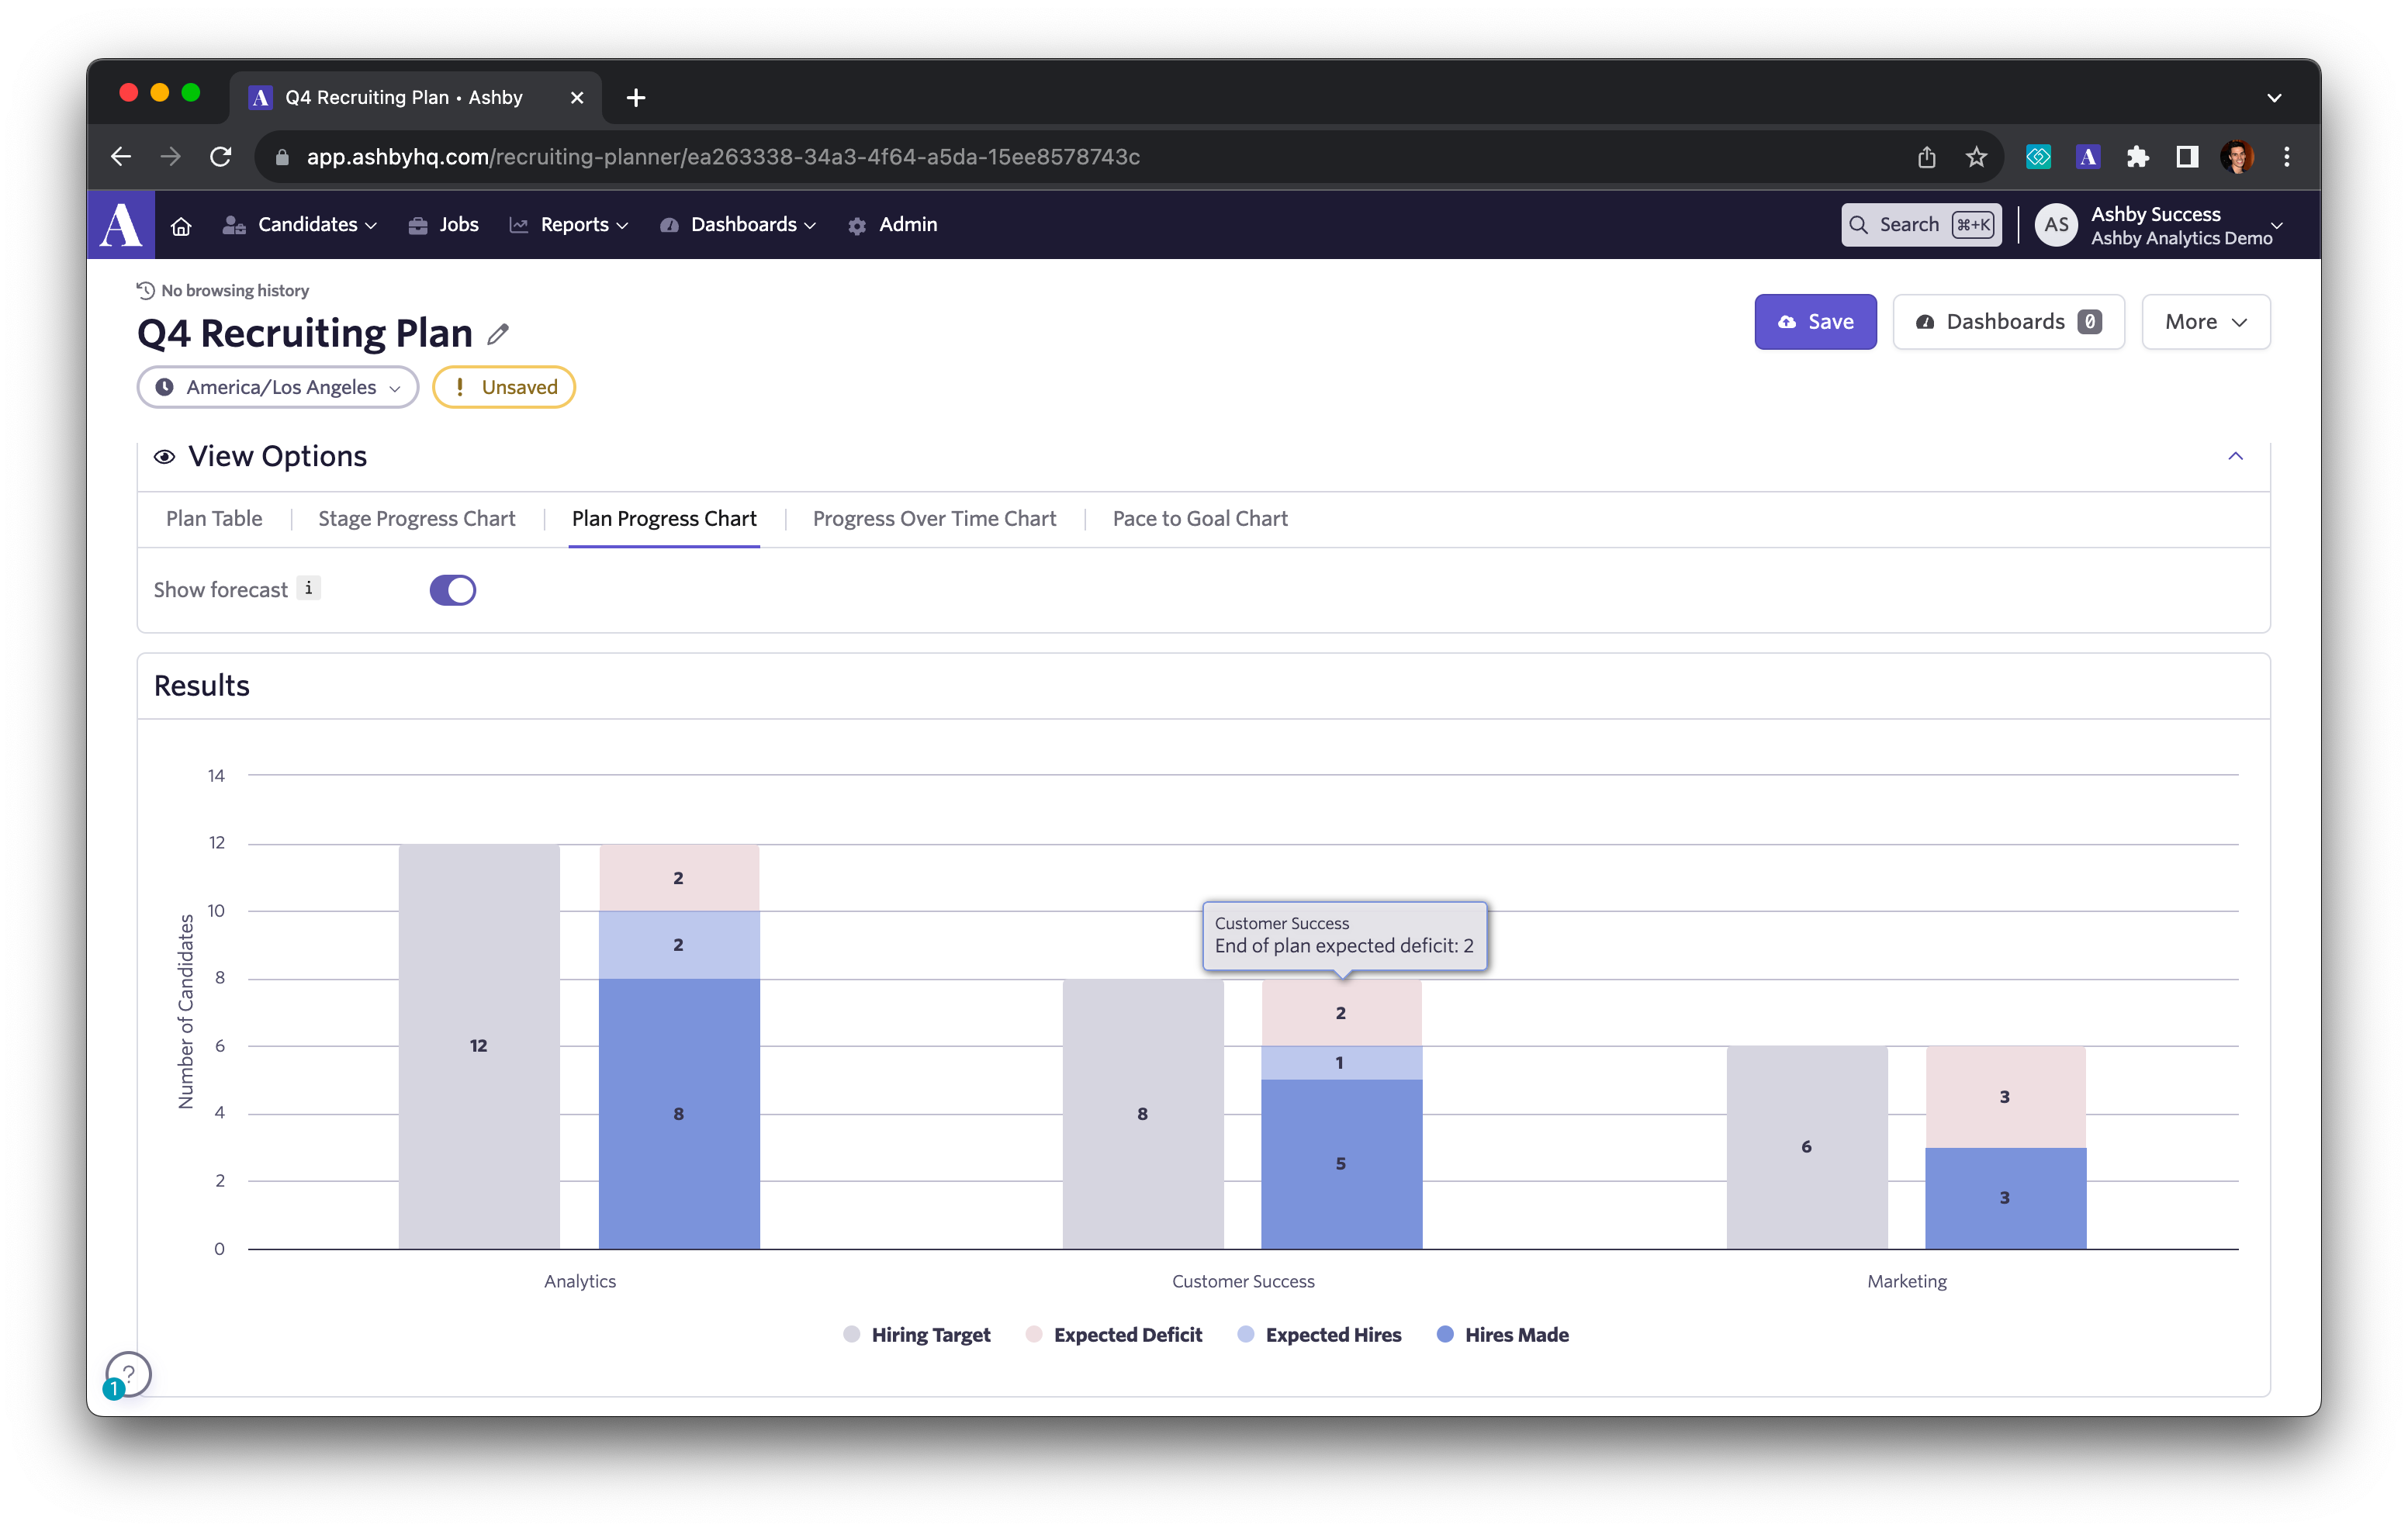Collapse the View Options section
This screenshot has width=2408, height=1531.
click(2235, 456)
